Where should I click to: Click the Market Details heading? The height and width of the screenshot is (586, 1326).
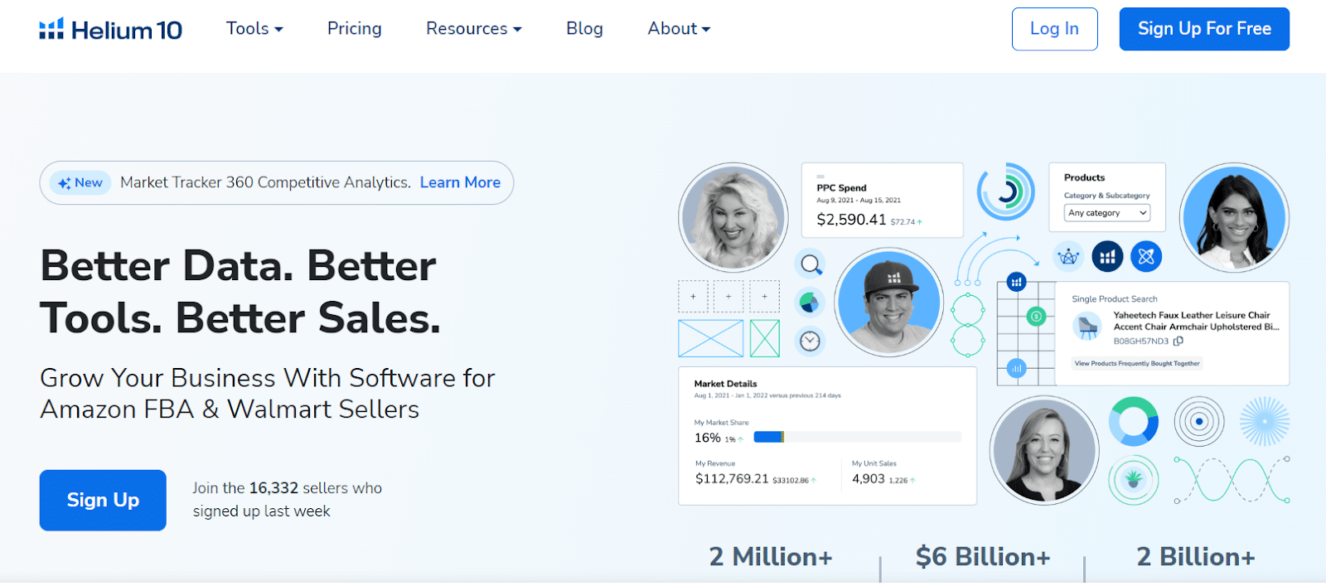725,384
